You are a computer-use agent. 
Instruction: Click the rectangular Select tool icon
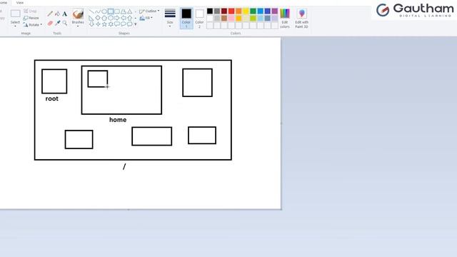[x=15, y=14]
